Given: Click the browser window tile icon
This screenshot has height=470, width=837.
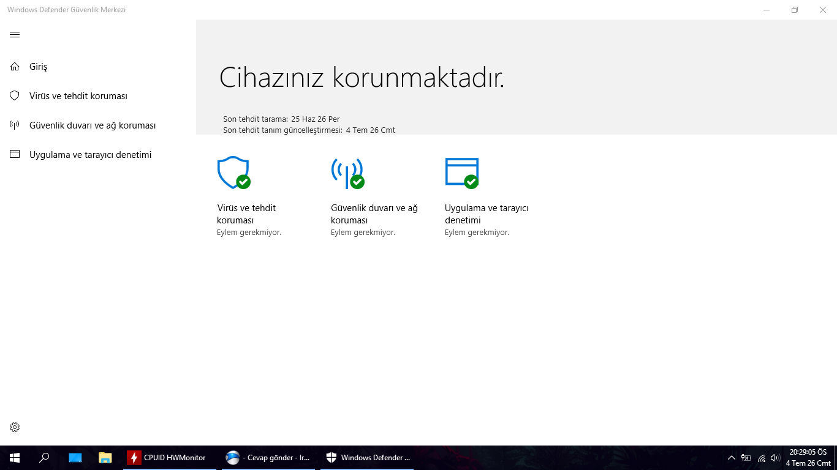Looking at the screenshot, I should tap(462, 173).
